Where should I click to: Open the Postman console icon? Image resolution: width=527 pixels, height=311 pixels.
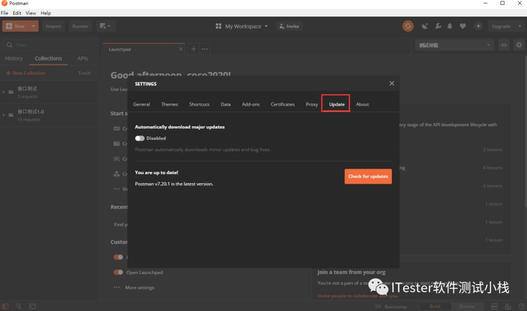32,306
